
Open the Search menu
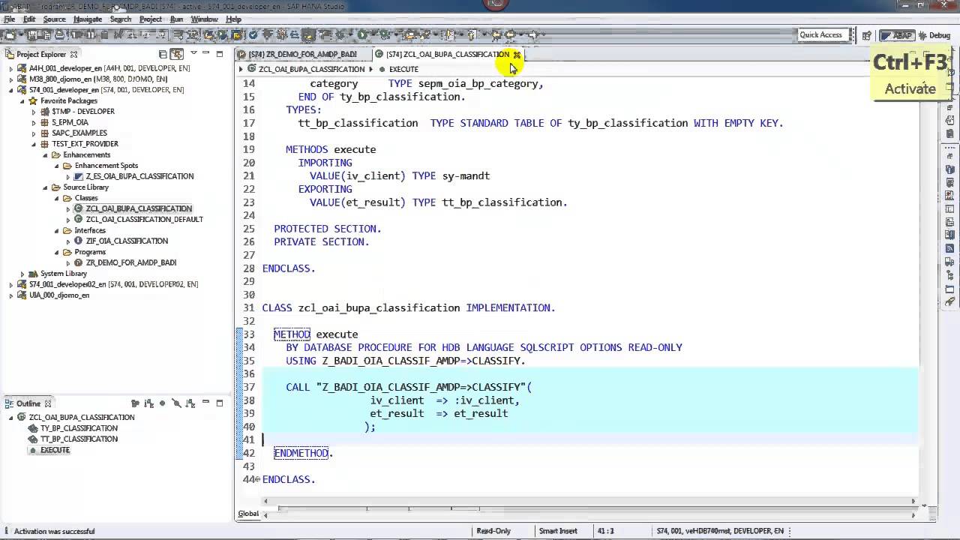pos(120,19)
